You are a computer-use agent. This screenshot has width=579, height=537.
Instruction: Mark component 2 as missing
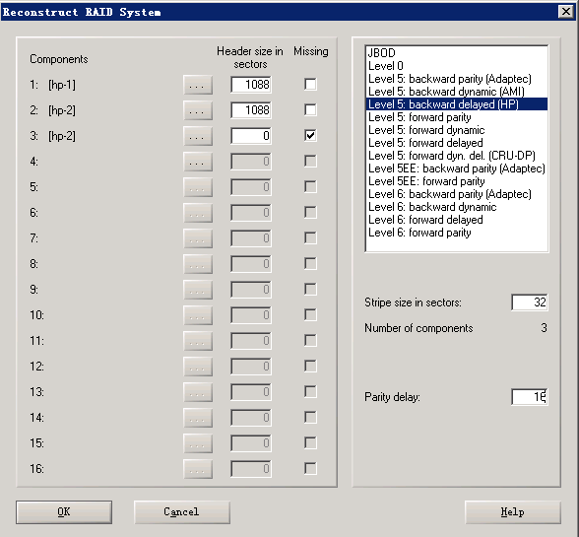310,109
